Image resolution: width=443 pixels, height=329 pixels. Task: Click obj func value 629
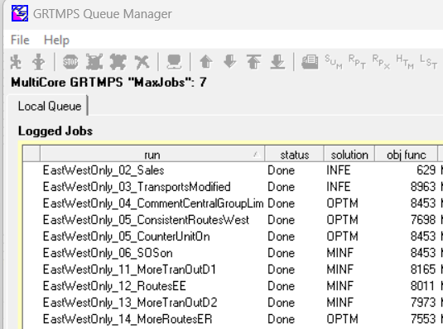pos(426,170)
